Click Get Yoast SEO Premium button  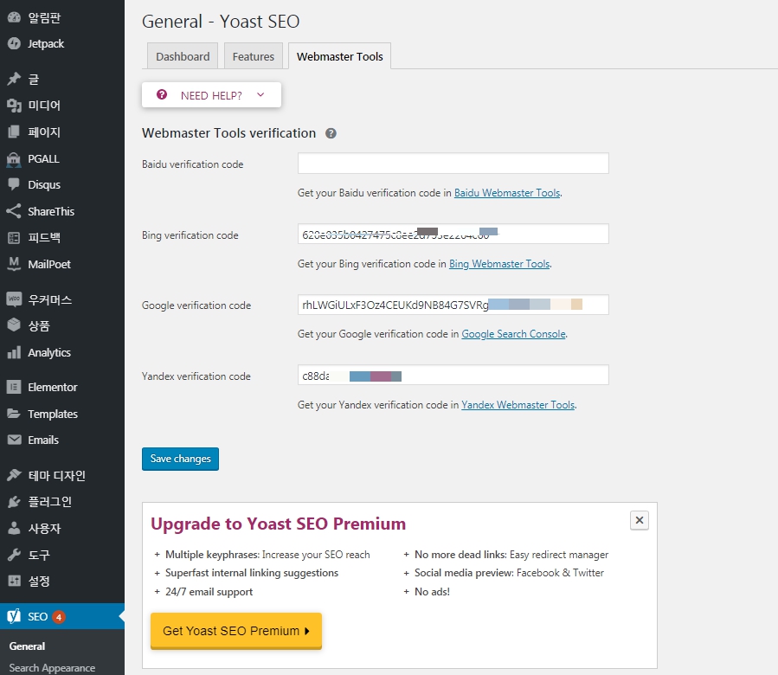click(x=235, y=631)
